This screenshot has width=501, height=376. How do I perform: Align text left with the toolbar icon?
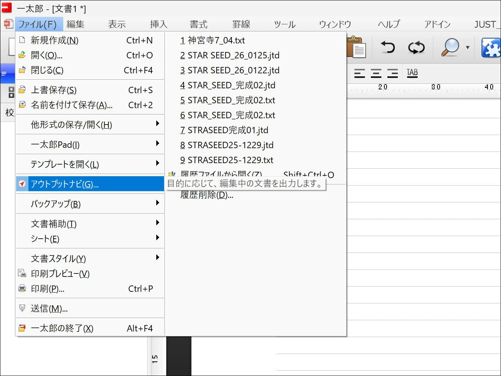(x=359, y=73)
